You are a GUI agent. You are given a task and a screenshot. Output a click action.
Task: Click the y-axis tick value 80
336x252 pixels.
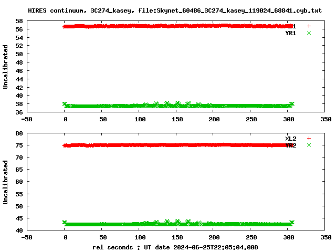pos(19,133)
